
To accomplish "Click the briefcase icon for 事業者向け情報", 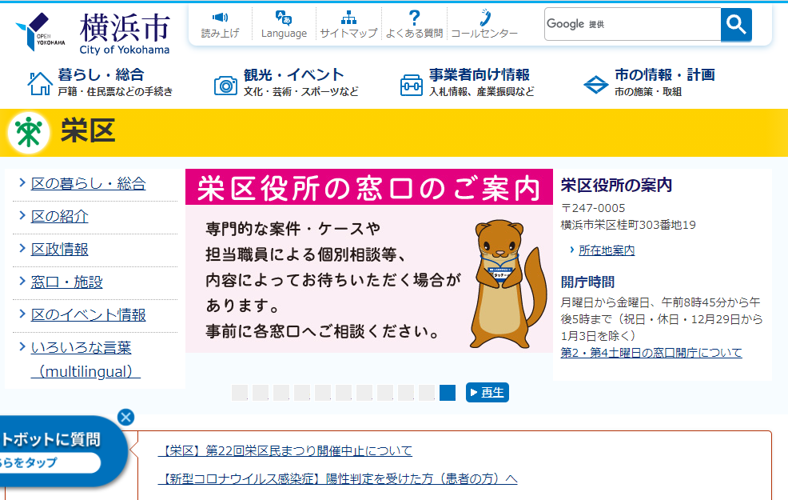I will (412, 85).
